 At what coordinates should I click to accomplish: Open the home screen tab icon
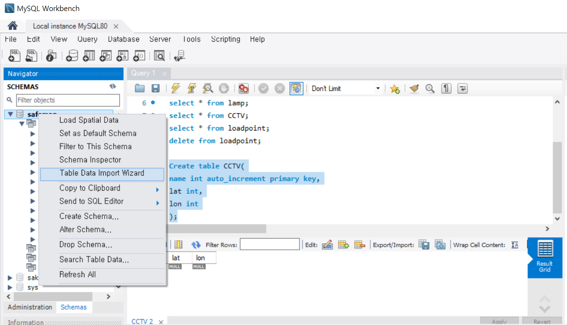12,26
